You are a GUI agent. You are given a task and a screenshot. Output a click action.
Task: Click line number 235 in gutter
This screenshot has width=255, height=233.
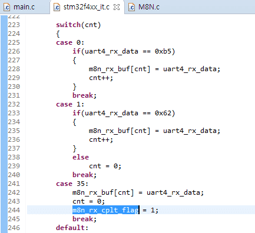14,131
